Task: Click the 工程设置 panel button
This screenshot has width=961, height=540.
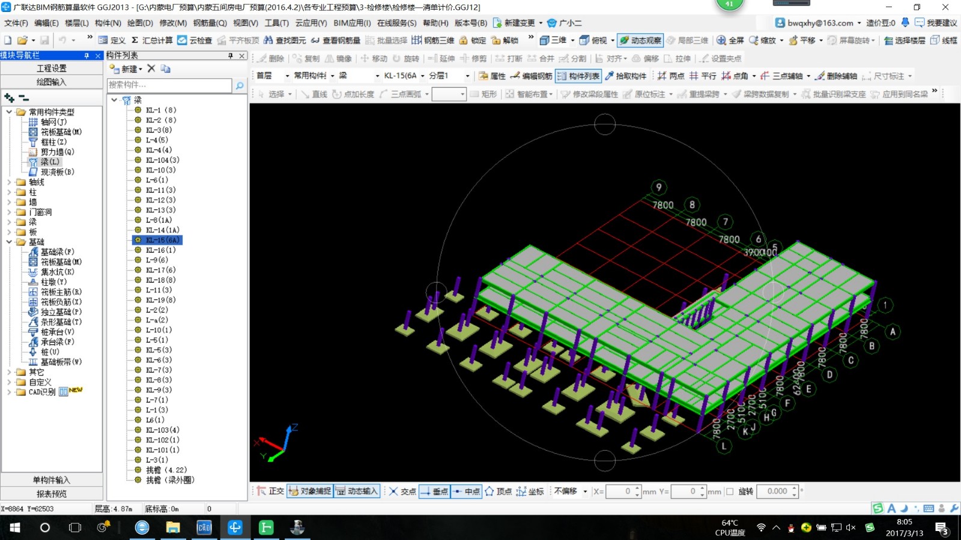Action: pyautogui.click(x=52, y=68)
